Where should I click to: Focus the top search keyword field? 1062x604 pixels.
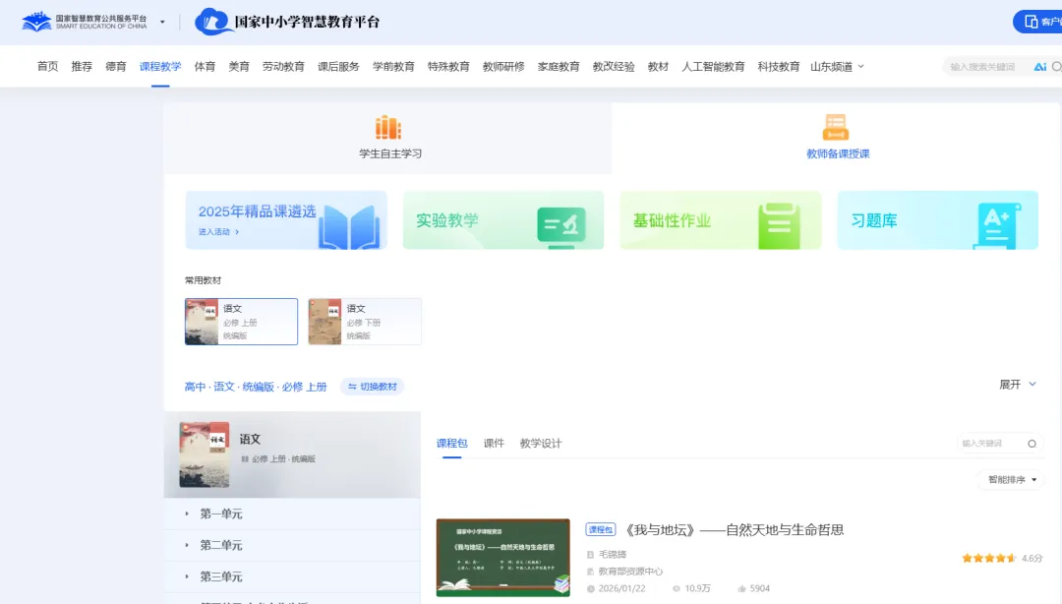983,67
